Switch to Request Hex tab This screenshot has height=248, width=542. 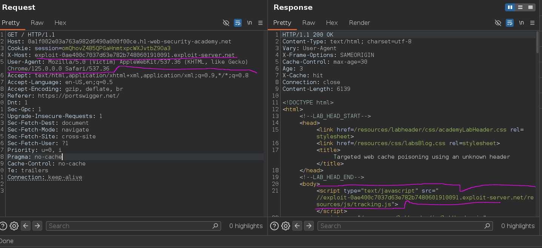click(x=60, y=23)
